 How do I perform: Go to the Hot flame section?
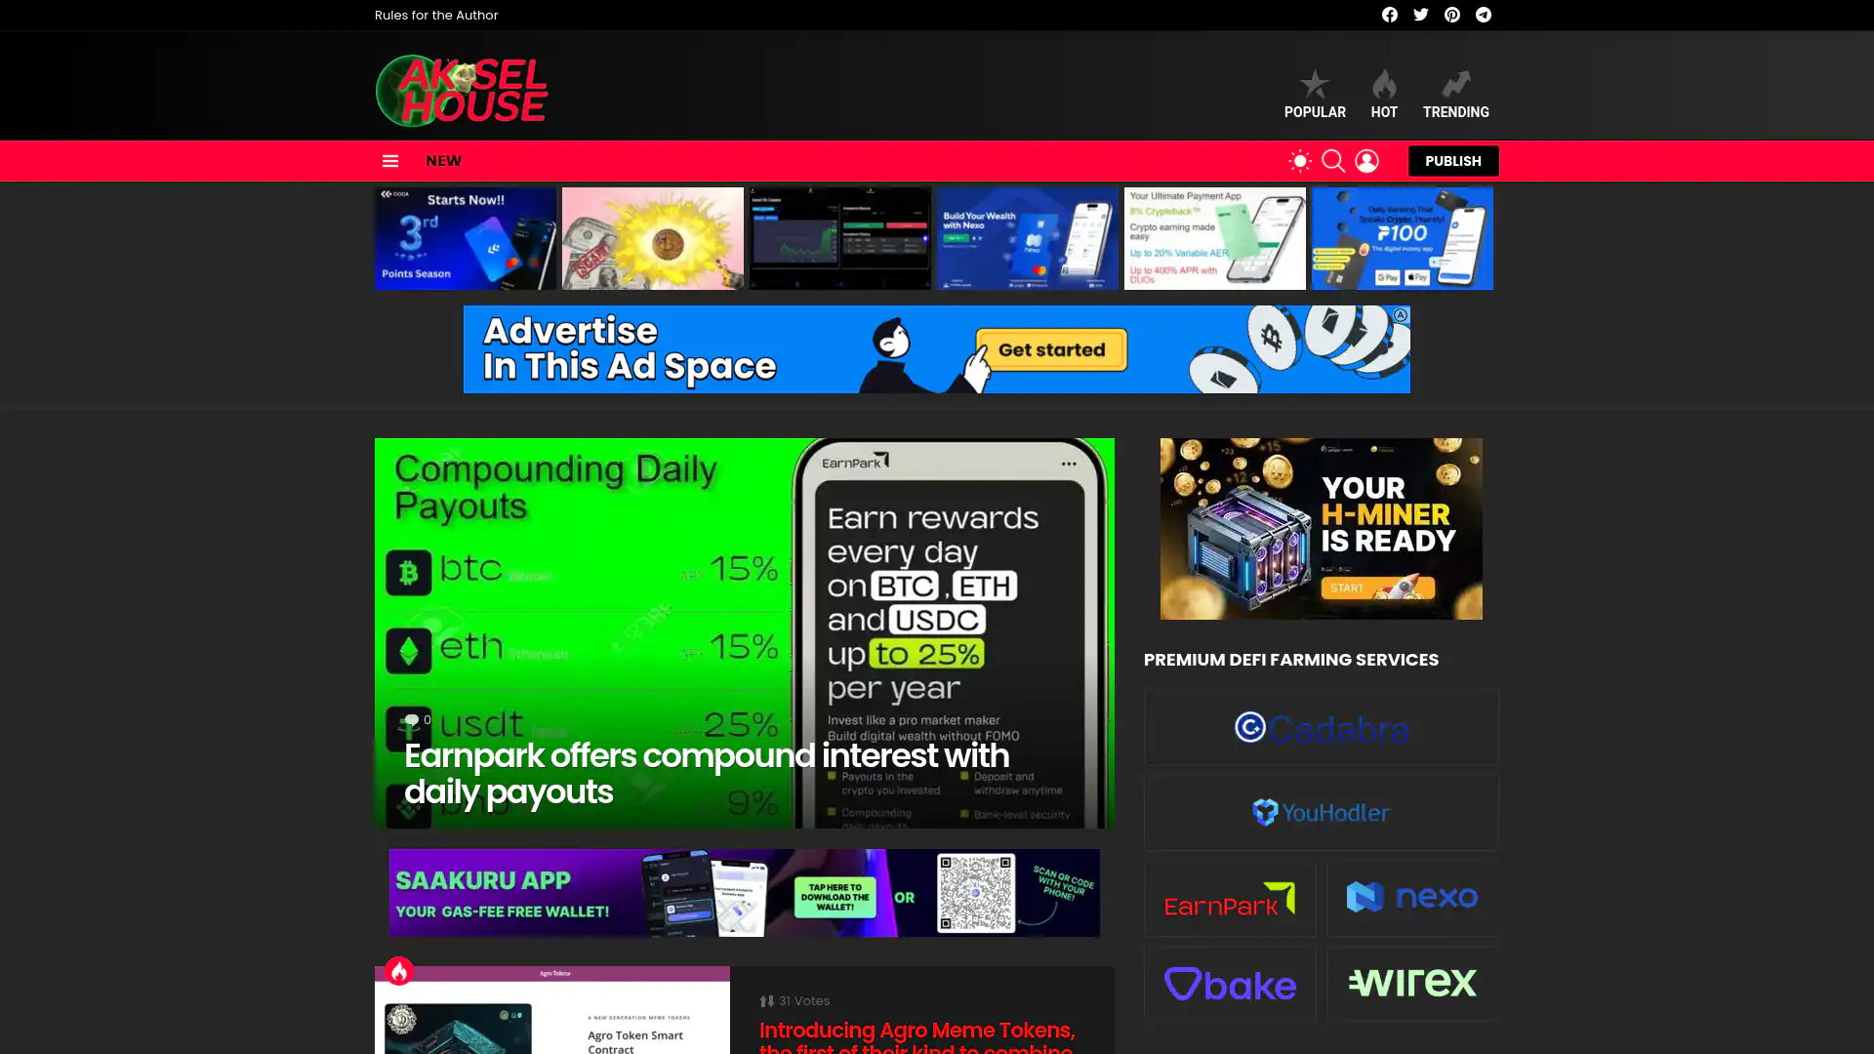pyautogui.click(x=1383, y=95)
